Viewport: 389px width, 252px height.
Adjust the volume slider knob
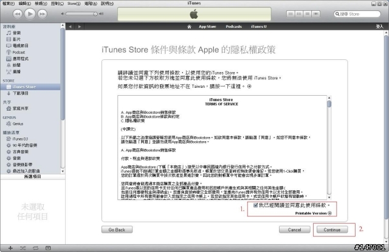(x=95, y=14)
